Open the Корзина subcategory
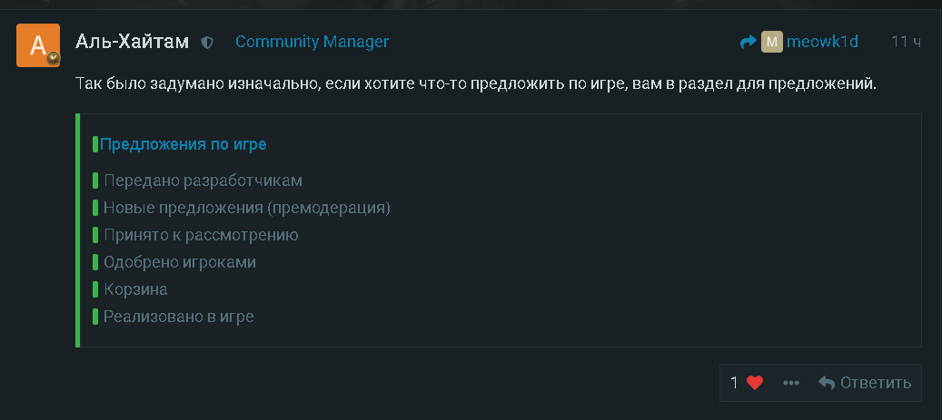 click(135, 289)
